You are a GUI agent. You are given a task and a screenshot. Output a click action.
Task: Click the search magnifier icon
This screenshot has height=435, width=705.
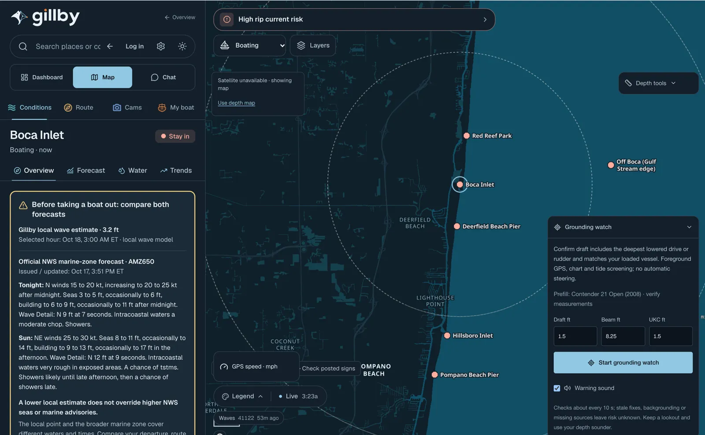coord(23,46)
